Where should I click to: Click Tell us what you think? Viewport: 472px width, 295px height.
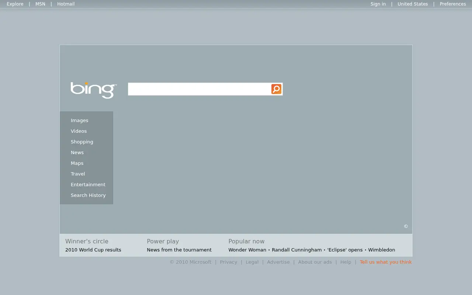pyautogui.click(x=386, y=262)
